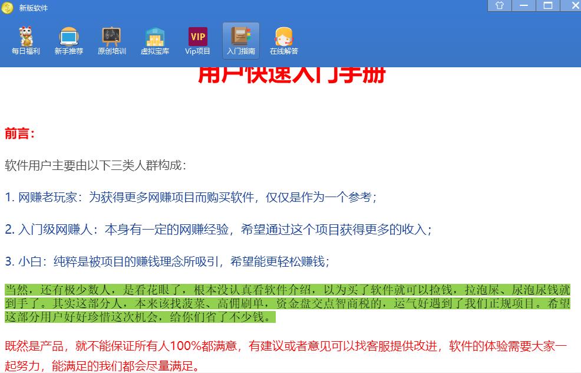Minimize the 新版软件 window
Image resolution: width=581 pixels, height=373 pixels.
tap(523, 6)
